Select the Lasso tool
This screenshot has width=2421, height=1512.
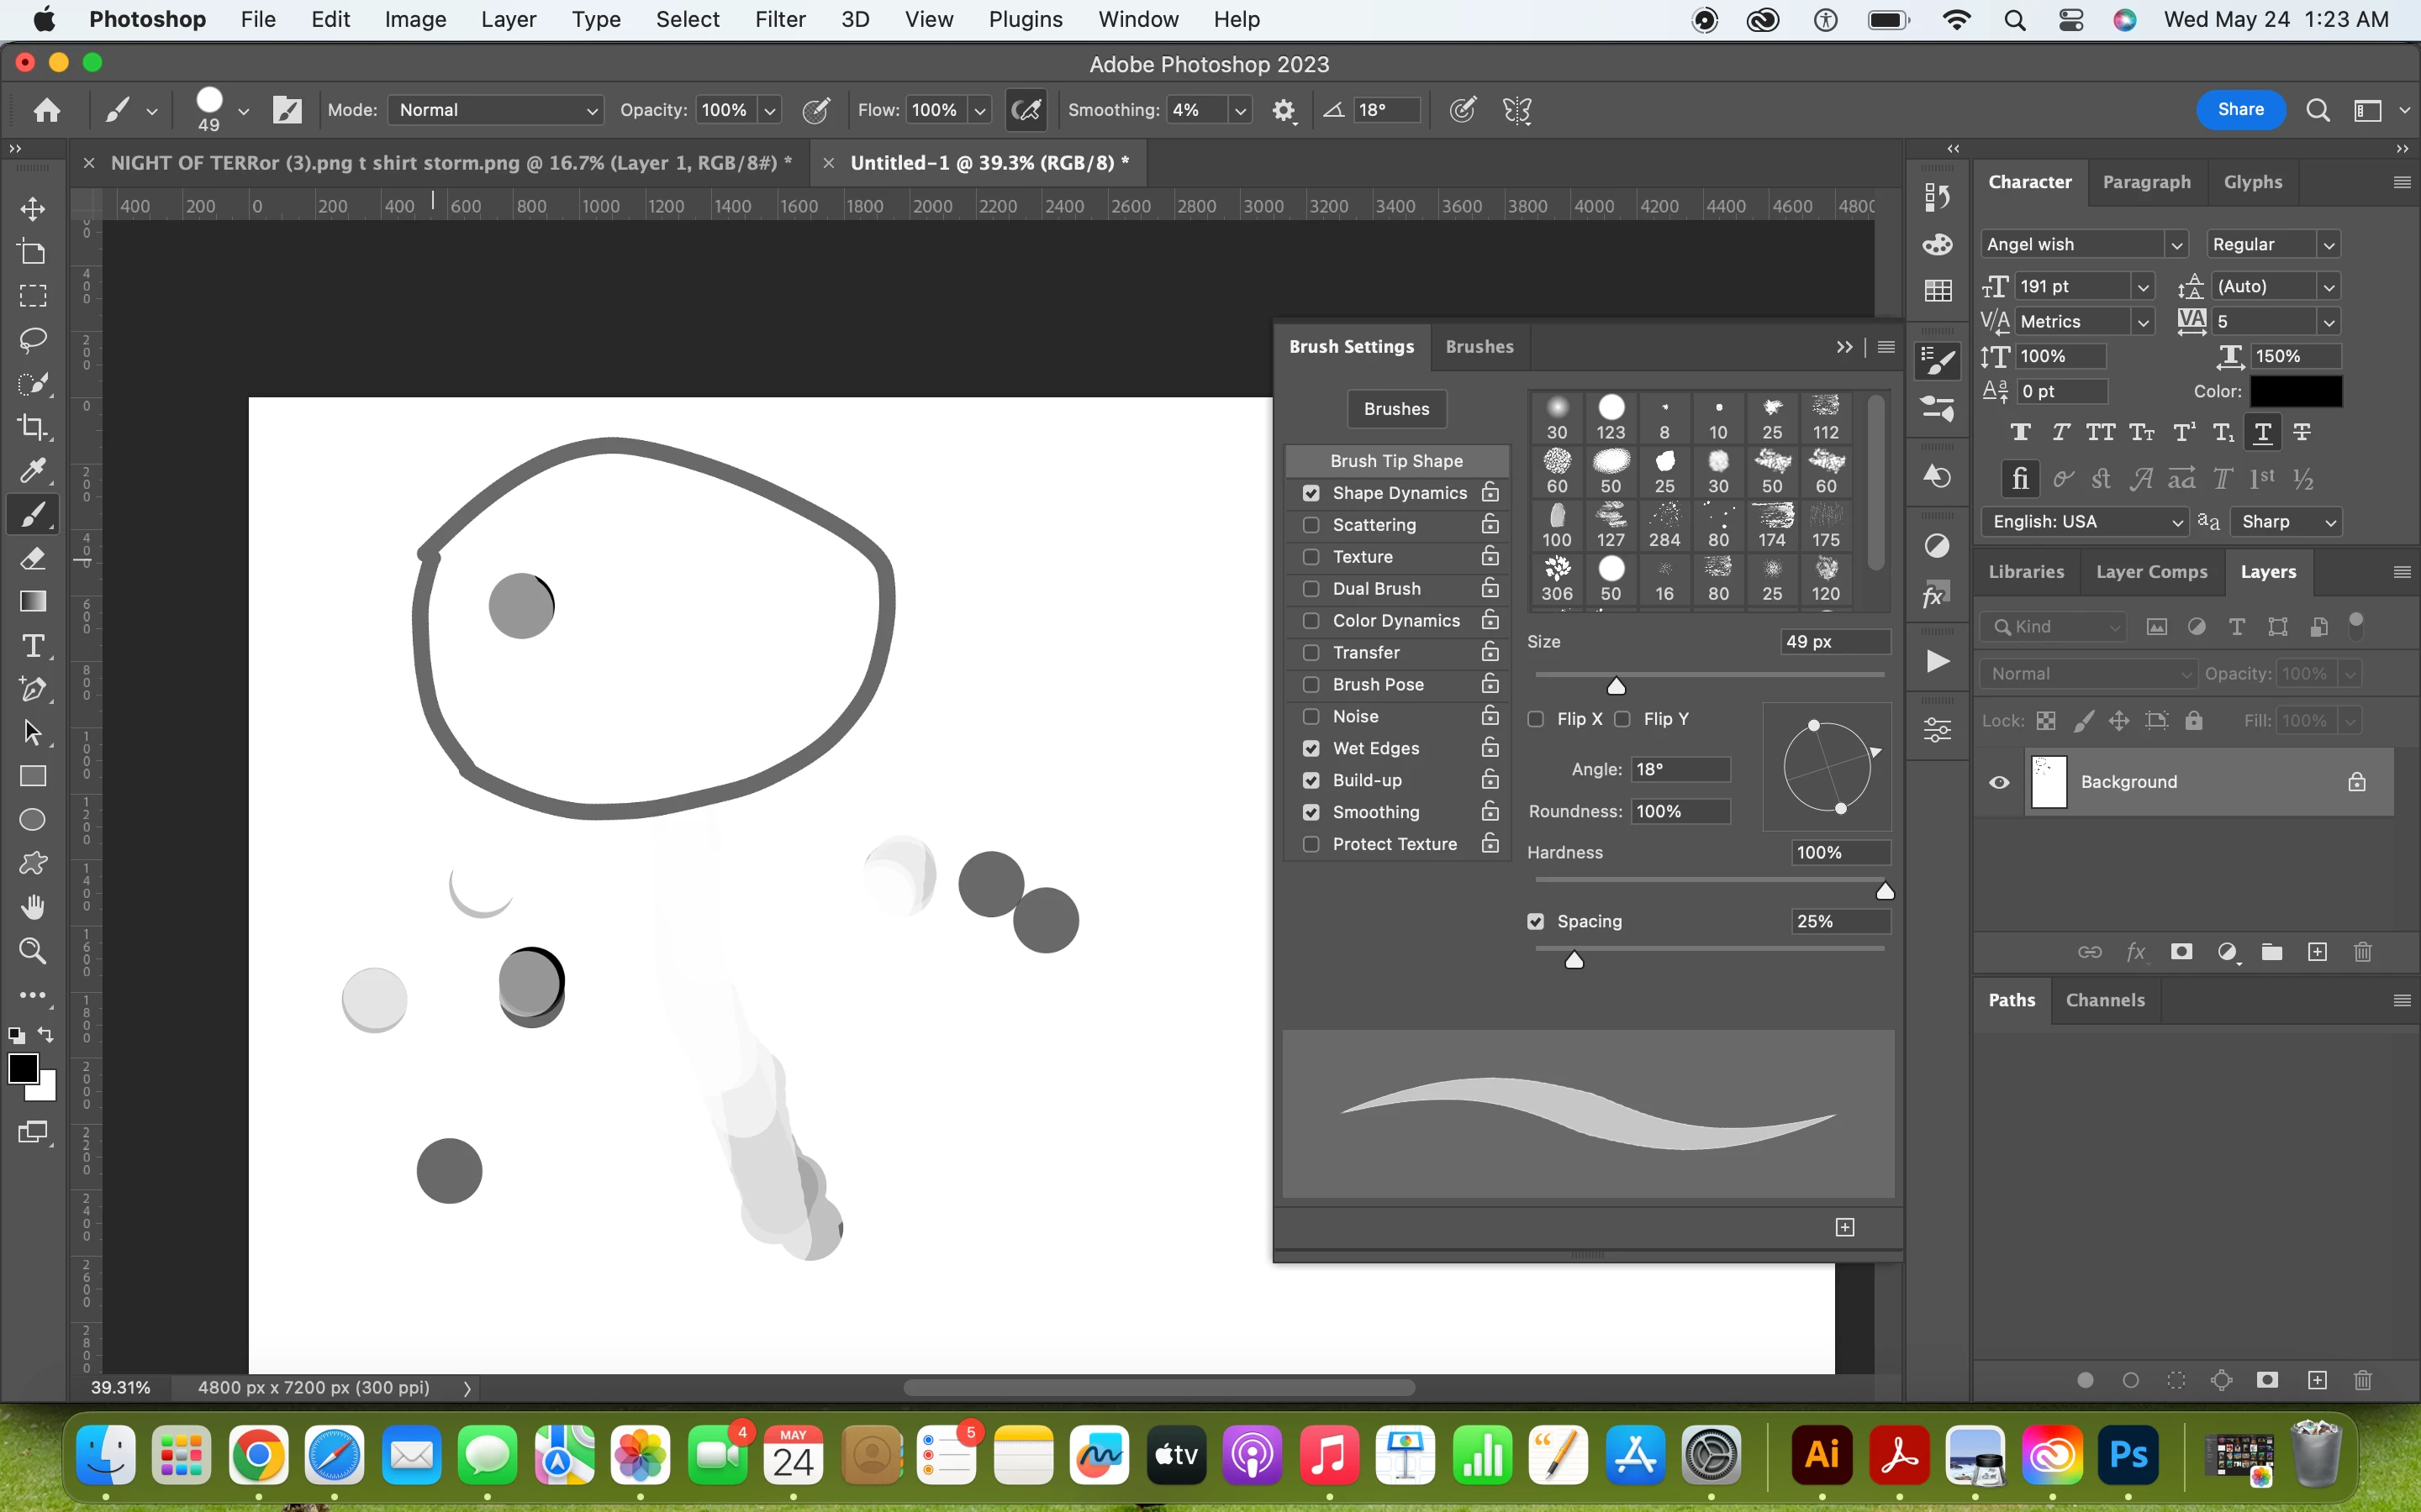pos(33,340)
